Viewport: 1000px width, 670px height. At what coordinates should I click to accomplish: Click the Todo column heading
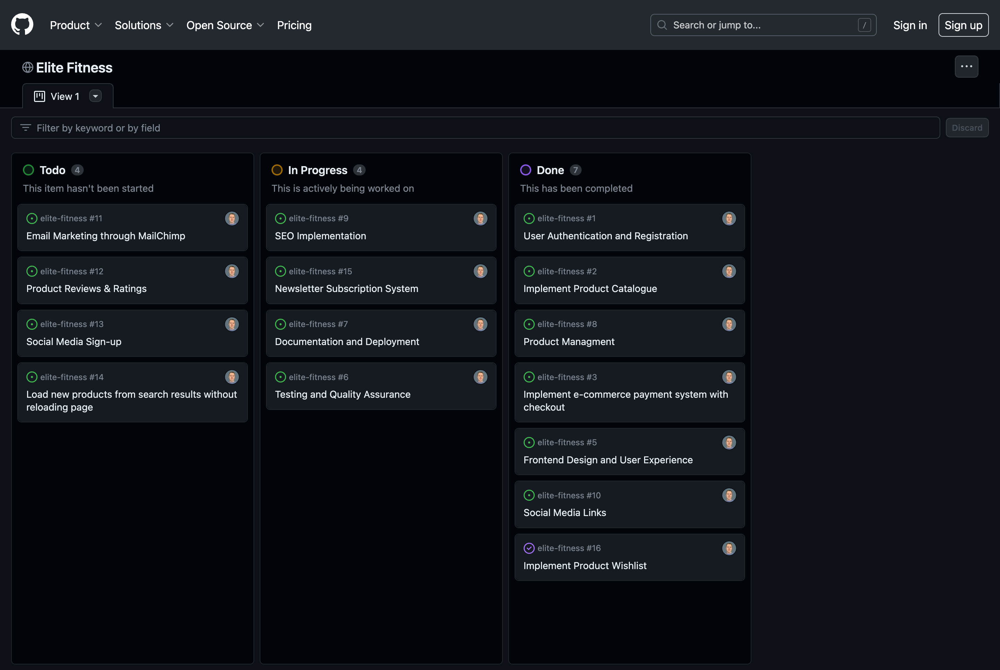pyautogui.click(x=53, y=170)
